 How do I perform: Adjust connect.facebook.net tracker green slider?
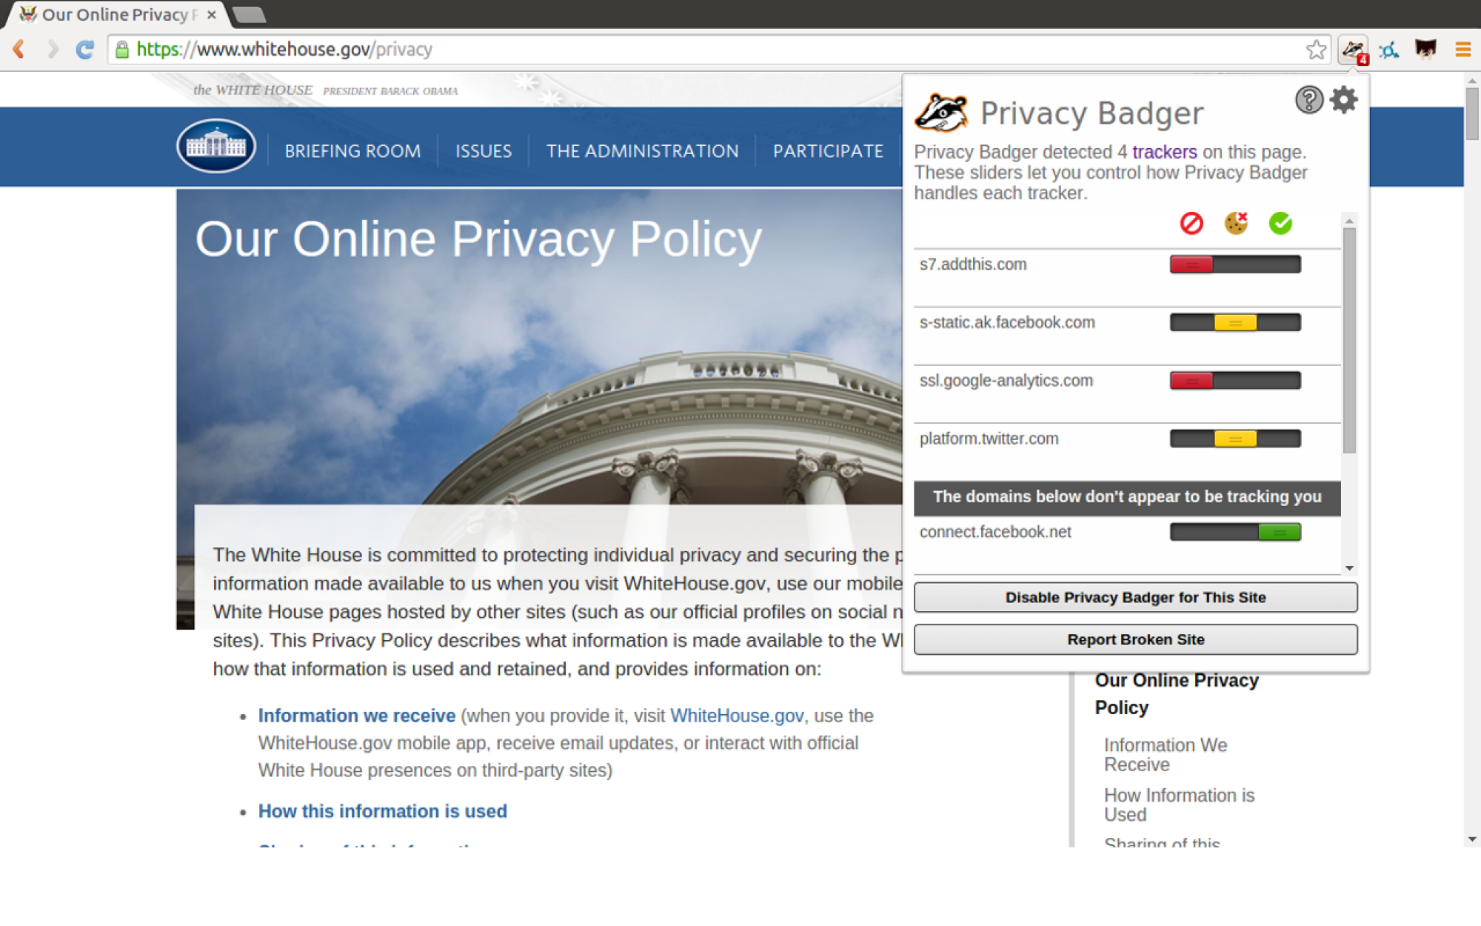coord(1278,531)
